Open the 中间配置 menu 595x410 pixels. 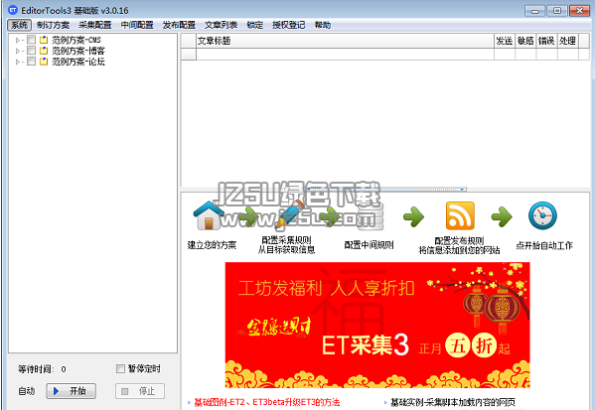click(137, 25)
